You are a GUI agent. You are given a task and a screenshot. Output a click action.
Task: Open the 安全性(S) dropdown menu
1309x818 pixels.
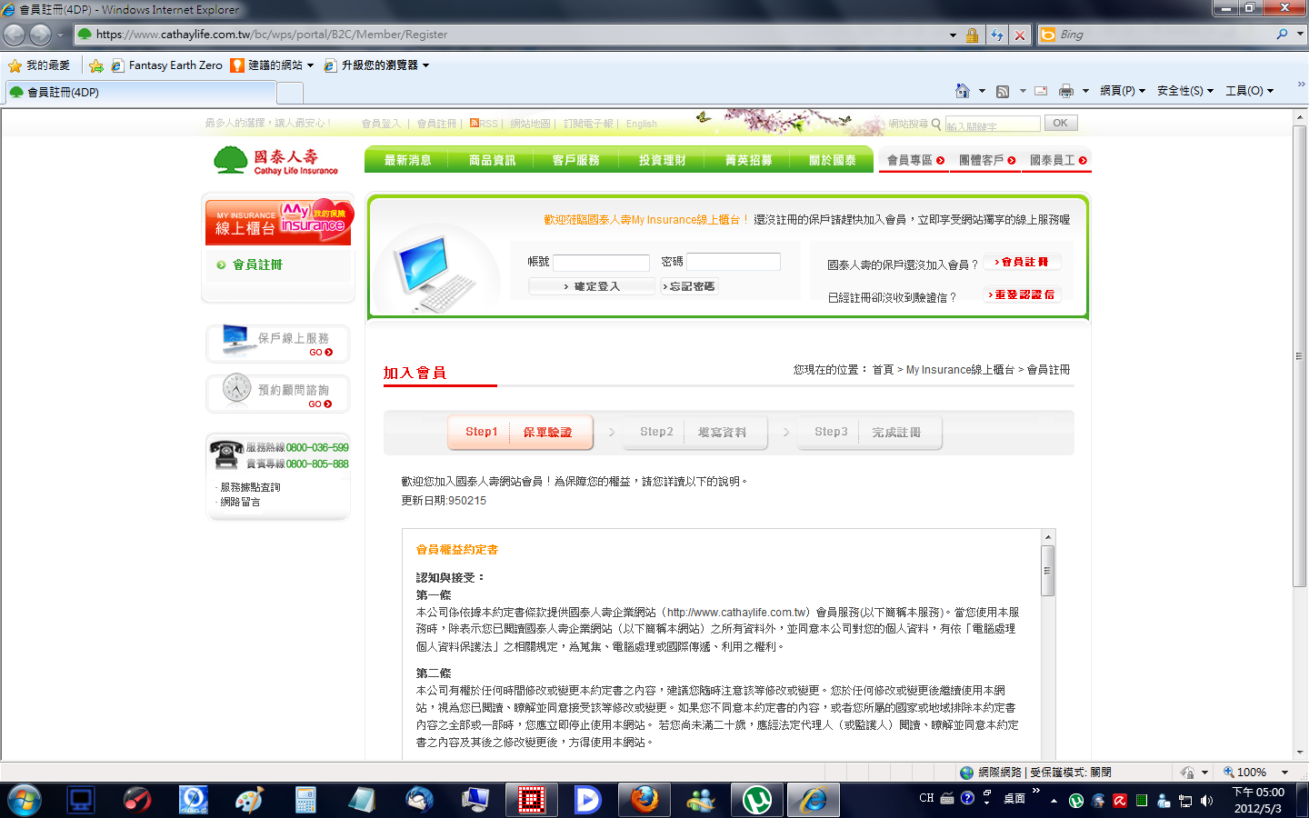[1184, 91]
